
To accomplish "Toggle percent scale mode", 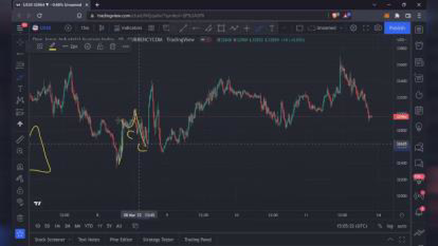I will click(380, 226).
